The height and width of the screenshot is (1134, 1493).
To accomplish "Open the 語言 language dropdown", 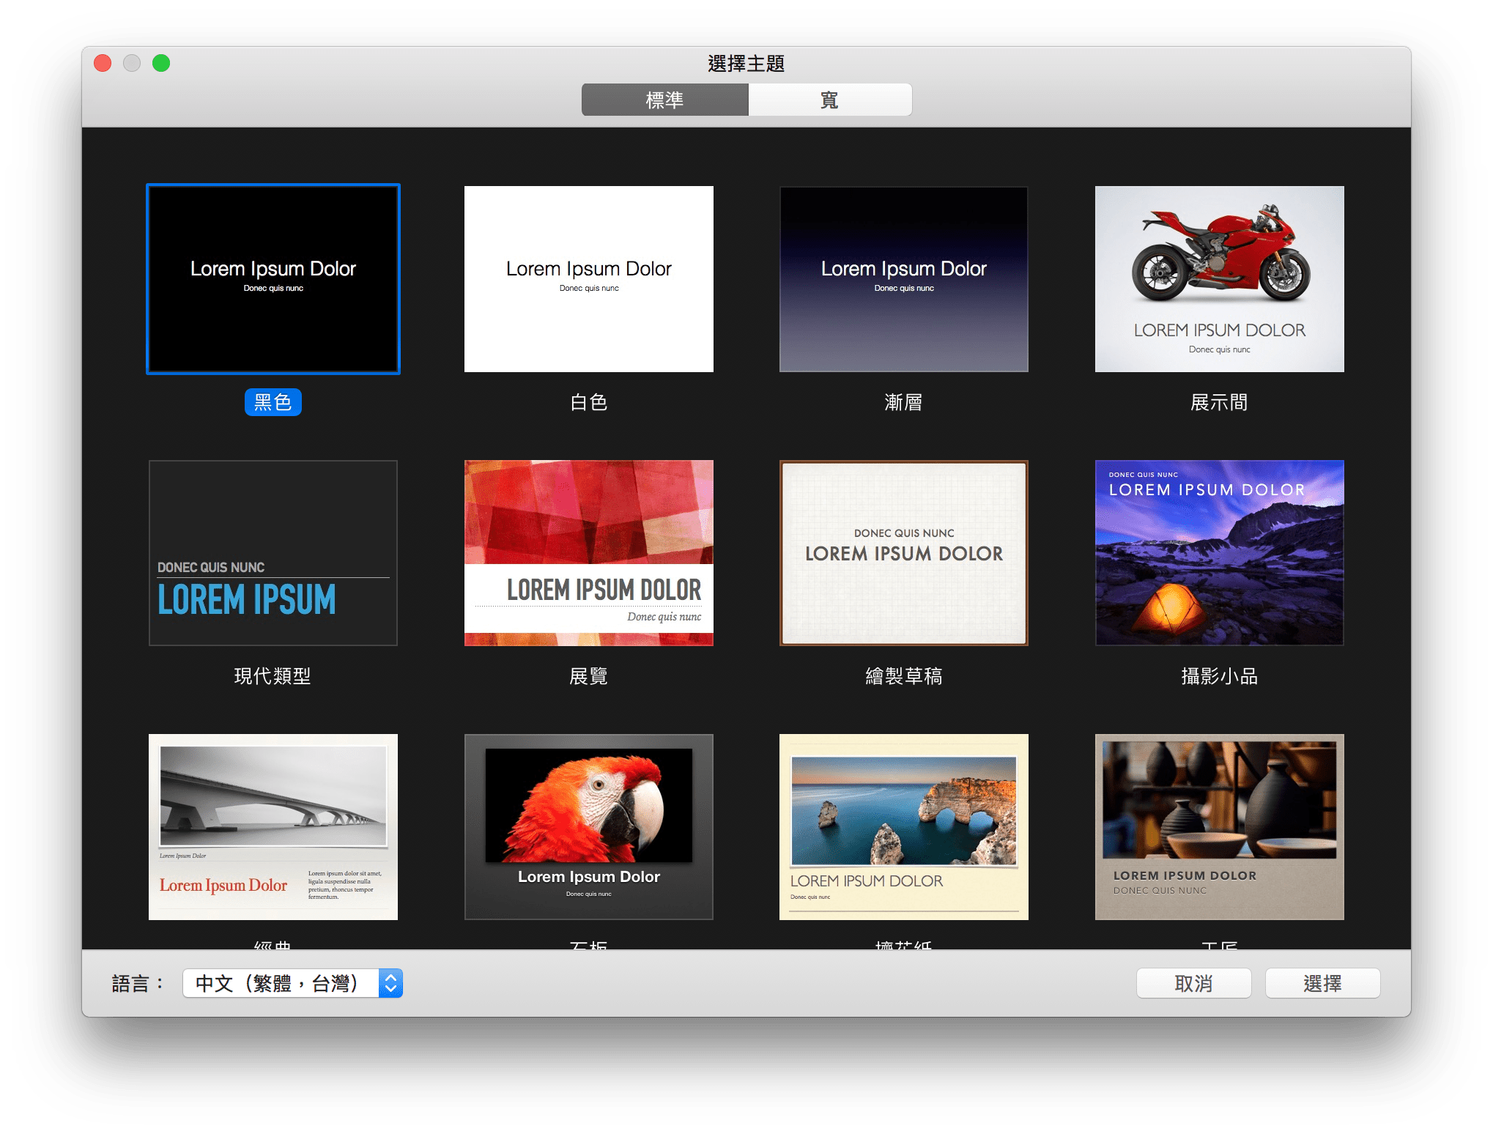I will [281, 983].
